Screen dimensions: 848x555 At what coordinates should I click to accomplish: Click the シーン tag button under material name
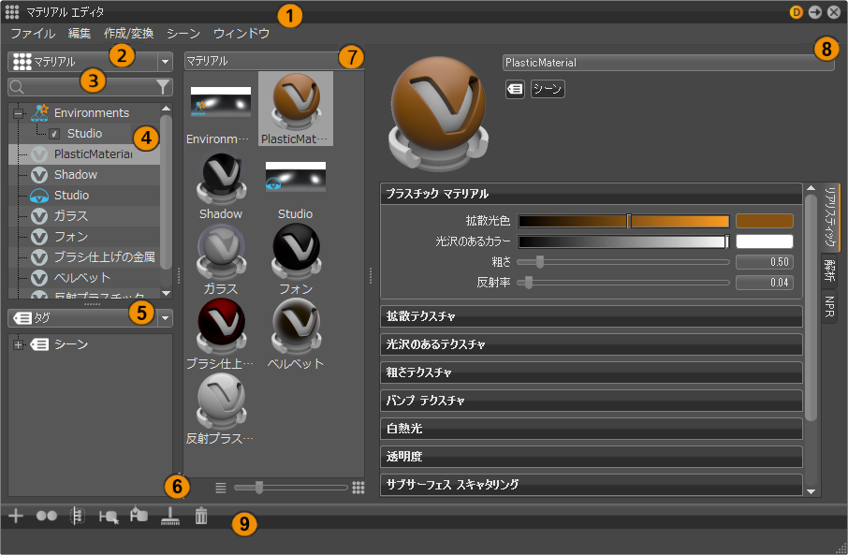coord(548,89)
